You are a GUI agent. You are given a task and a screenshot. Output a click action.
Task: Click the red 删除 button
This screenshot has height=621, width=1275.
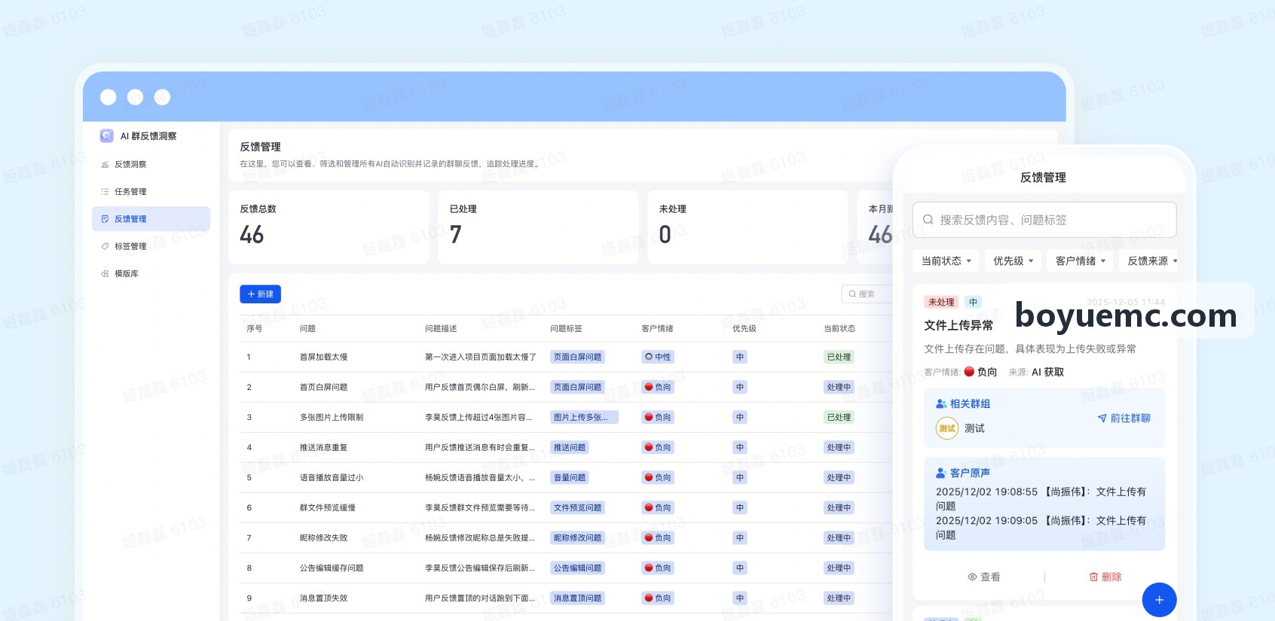coord(1105,577)
